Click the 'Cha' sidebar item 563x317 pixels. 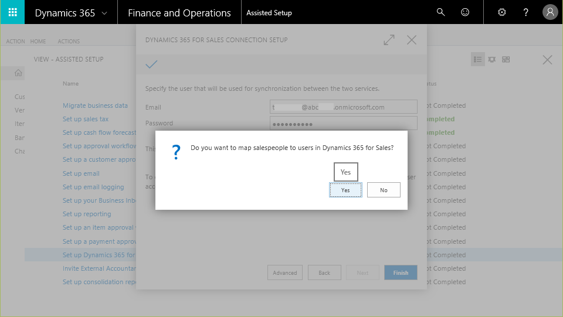(20, 151)
